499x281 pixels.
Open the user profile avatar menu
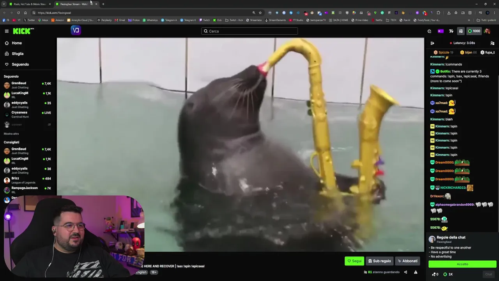(487, 31)
